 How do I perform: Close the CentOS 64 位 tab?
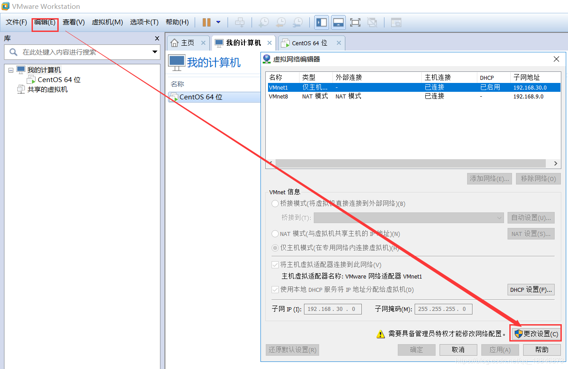point(339,43)
